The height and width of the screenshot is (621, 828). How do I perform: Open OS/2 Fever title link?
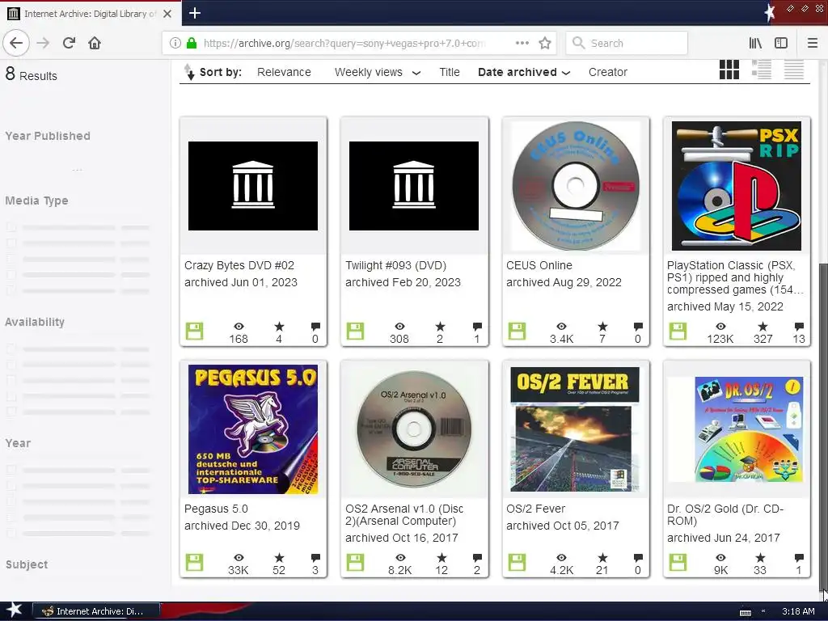pyautogui.click(x=535, y=509)
